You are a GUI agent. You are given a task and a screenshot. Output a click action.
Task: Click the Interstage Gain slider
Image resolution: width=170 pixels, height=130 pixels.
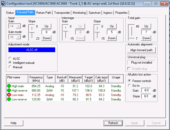tap(65, 32)
